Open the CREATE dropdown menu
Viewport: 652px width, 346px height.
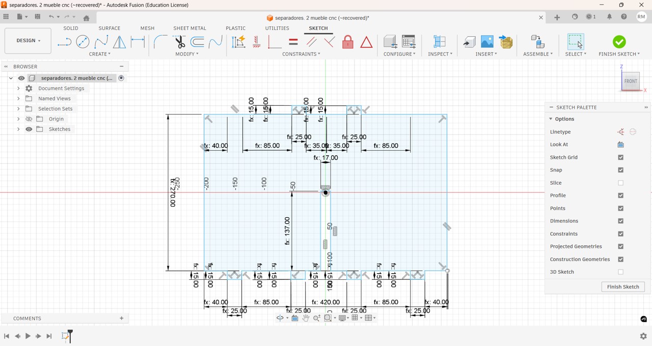pos(100,54)
